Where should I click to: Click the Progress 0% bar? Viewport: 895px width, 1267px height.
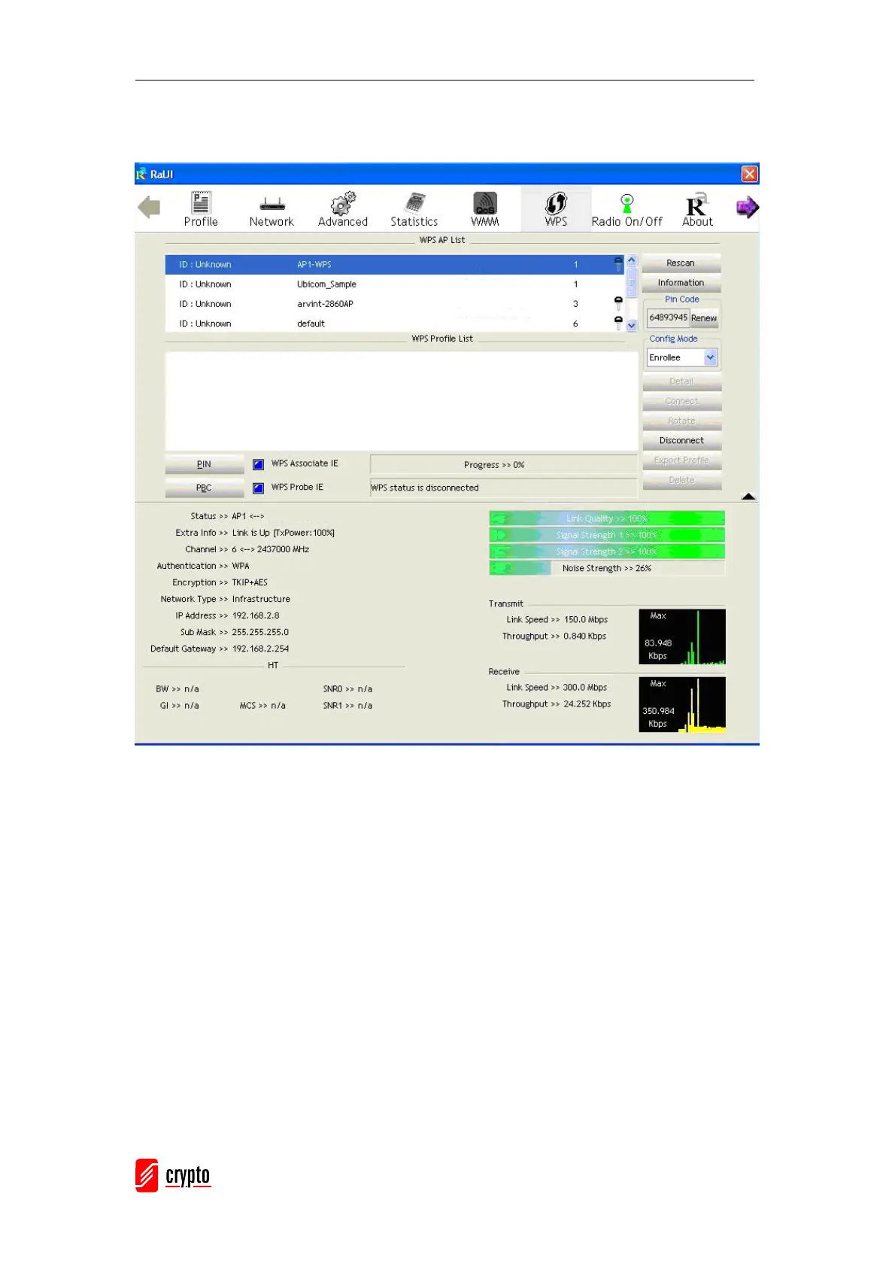(x=503, y=464)
